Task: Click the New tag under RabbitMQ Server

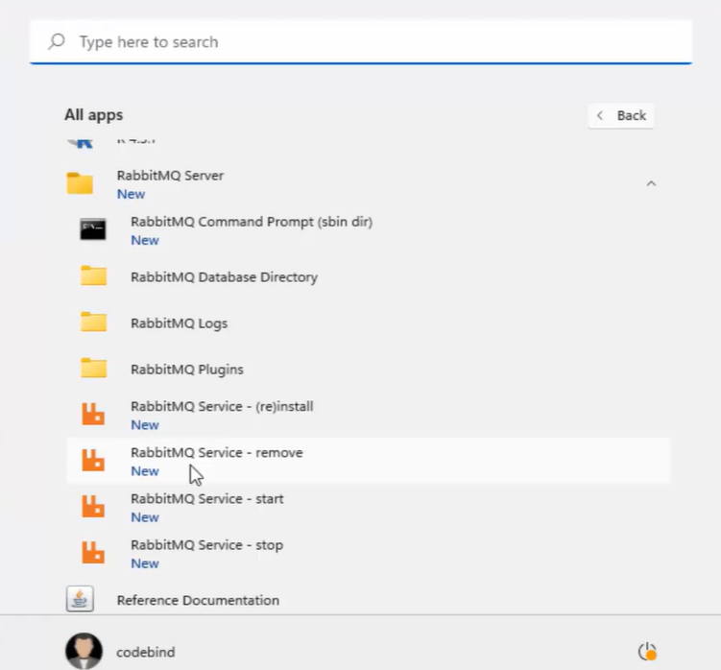Action: 132,194
